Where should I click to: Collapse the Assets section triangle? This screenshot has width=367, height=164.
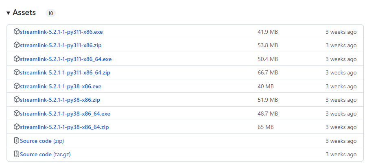pos(8,13)
